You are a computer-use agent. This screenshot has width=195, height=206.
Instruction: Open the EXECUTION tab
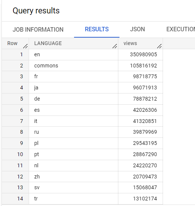(181, 29)
